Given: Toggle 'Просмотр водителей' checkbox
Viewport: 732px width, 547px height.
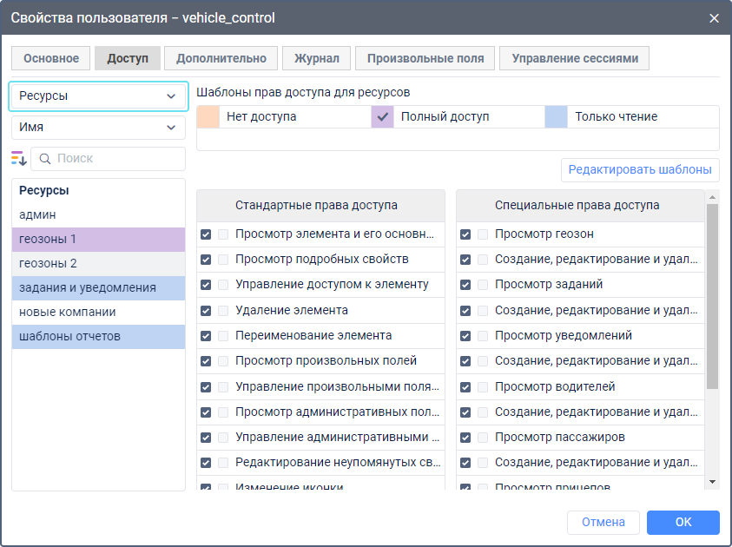Looking at the screenshot, I should (465, 387).
